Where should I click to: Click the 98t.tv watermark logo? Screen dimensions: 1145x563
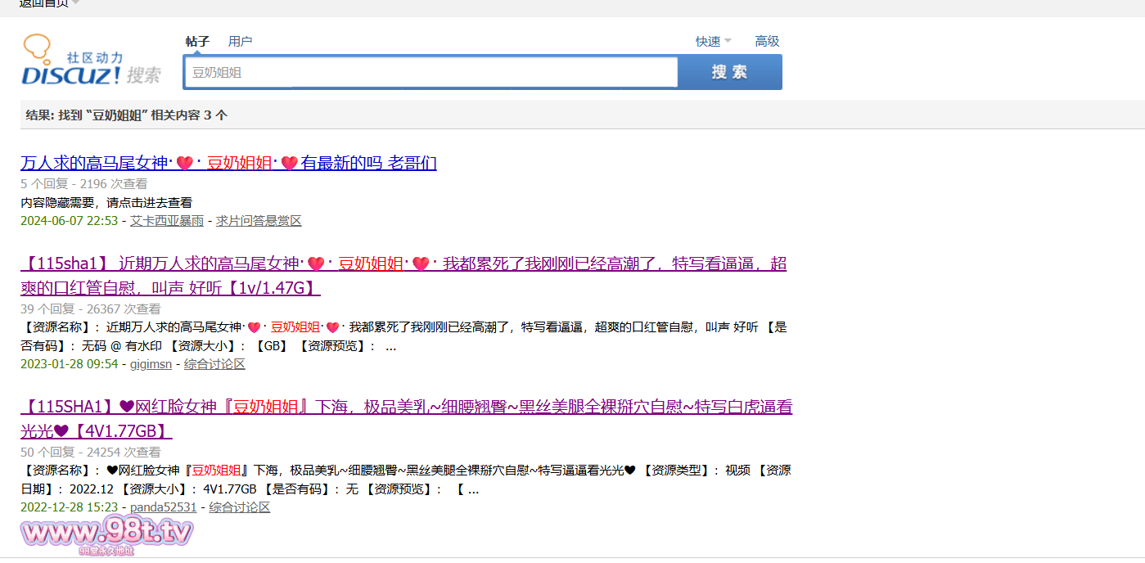tap(107, 535)
